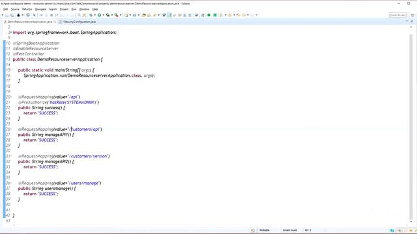Minimize the editor area
Image resolution: width=417 pixels, height=234 pixels.
[407, 21]
